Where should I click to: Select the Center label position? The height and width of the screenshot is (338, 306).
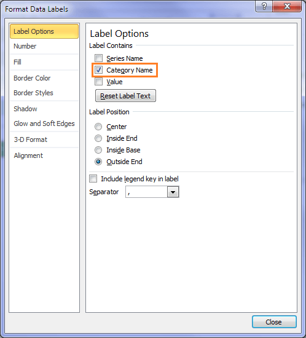click(x=98, y=127)
